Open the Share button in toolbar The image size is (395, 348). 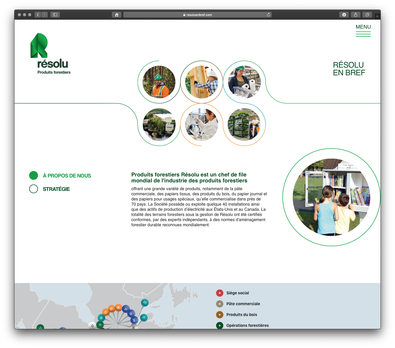[356, 15]
